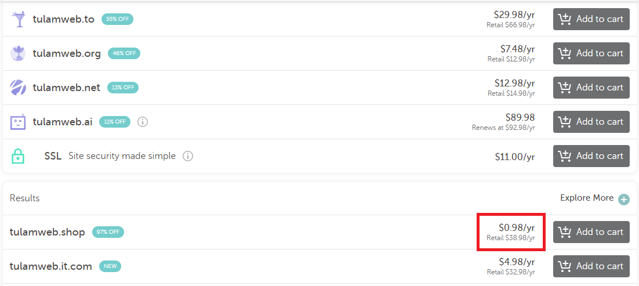Screen dimensions: 639x286
Task: Expand results with the Explore More plus icon
Action: tap(623, 200)
